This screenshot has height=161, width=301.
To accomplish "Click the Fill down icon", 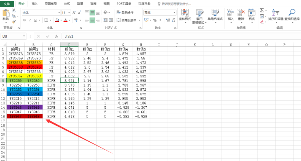I will pos(262,16).
